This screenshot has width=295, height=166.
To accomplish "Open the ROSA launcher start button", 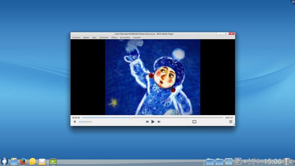I will pos(4,161).
